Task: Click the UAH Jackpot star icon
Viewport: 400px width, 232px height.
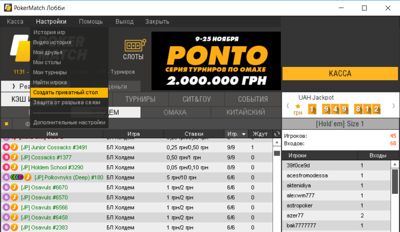Action: click(298, 106)
